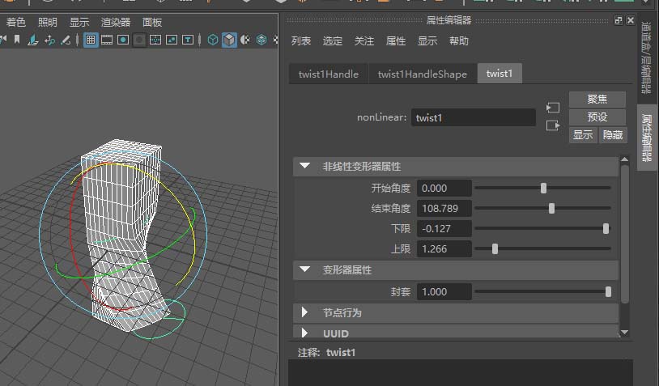The image size is (659, 386).
Task: Click the 预设 button
Action: tap(597, 117)
